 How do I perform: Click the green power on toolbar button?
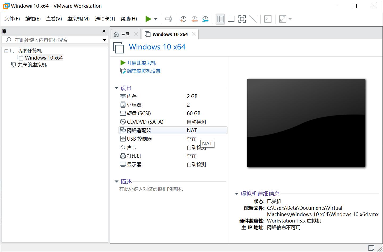coord(148,19)
